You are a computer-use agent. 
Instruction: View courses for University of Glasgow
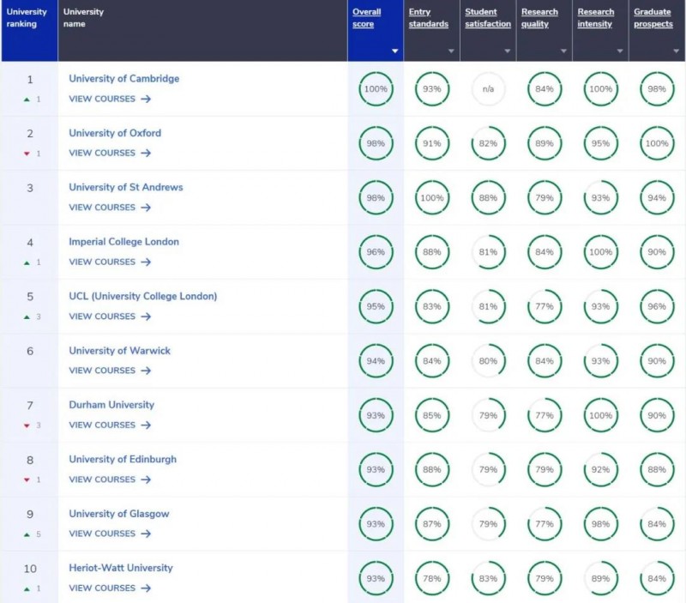pos(110,534)
